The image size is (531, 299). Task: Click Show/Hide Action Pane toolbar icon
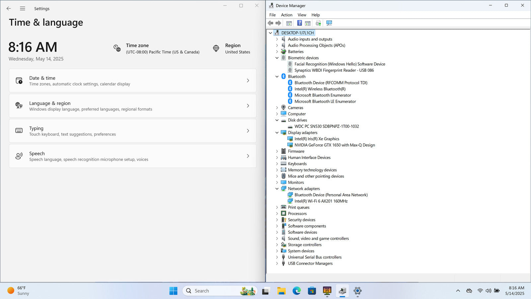(x=308, y=23)
